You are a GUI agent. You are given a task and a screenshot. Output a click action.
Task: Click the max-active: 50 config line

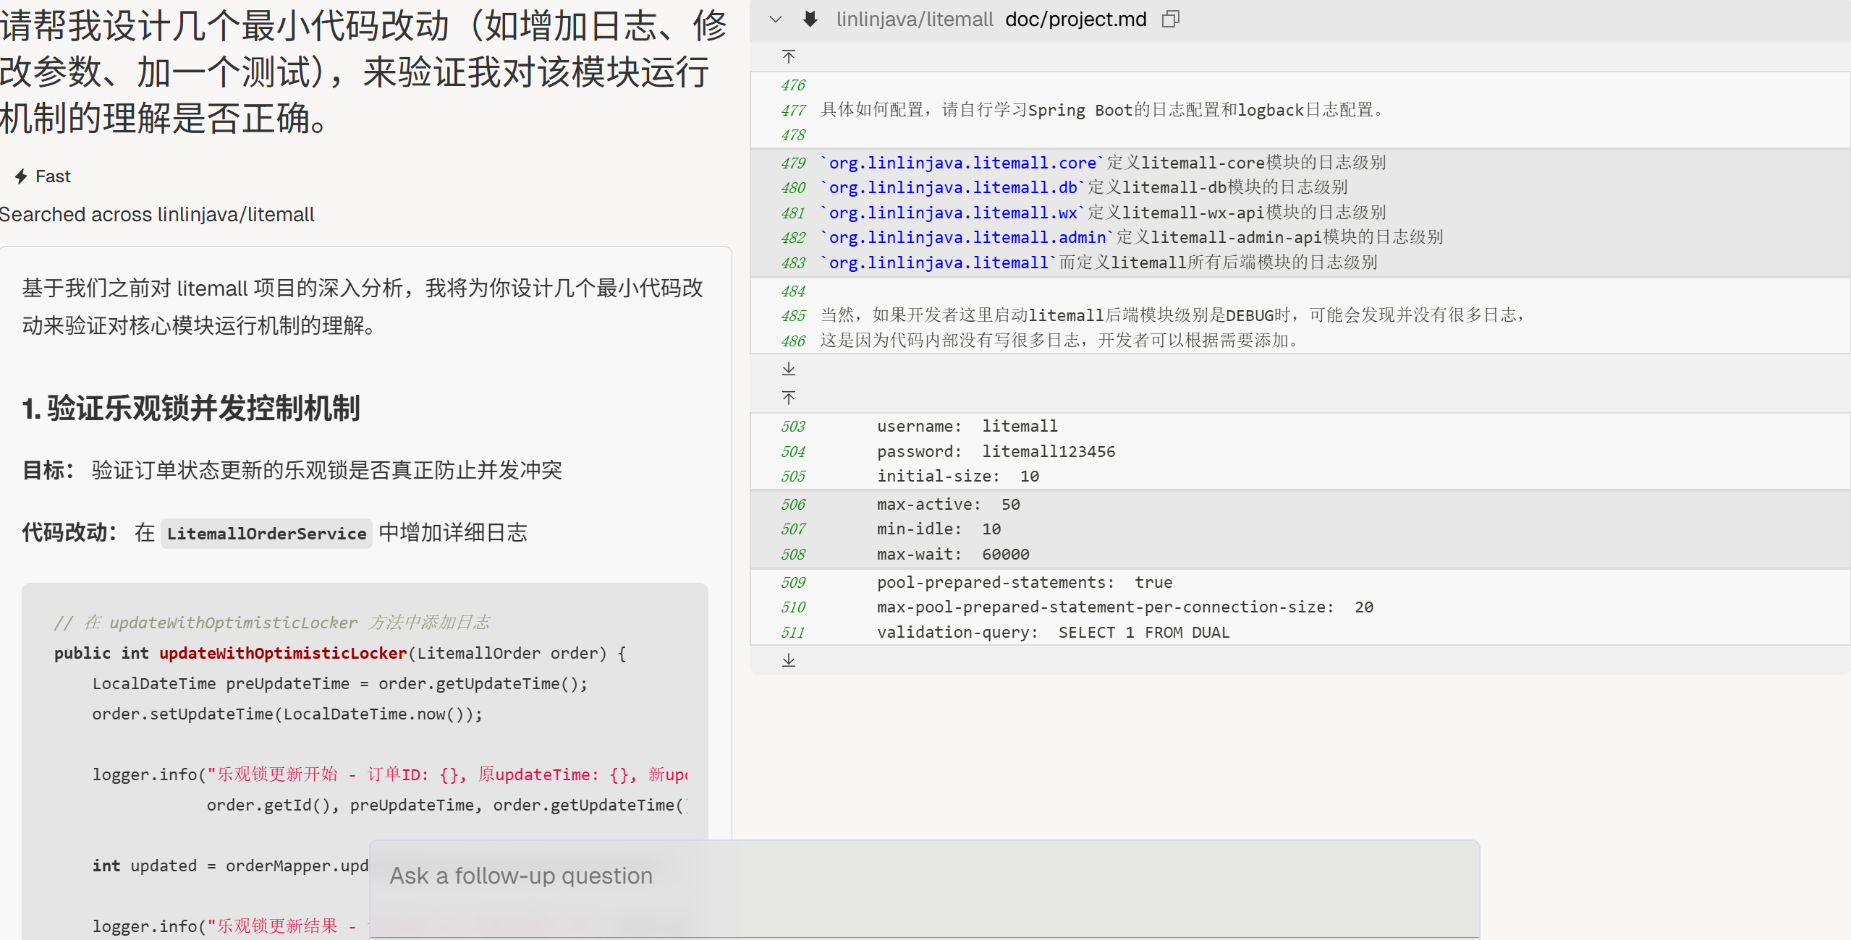tap(948, 505)
